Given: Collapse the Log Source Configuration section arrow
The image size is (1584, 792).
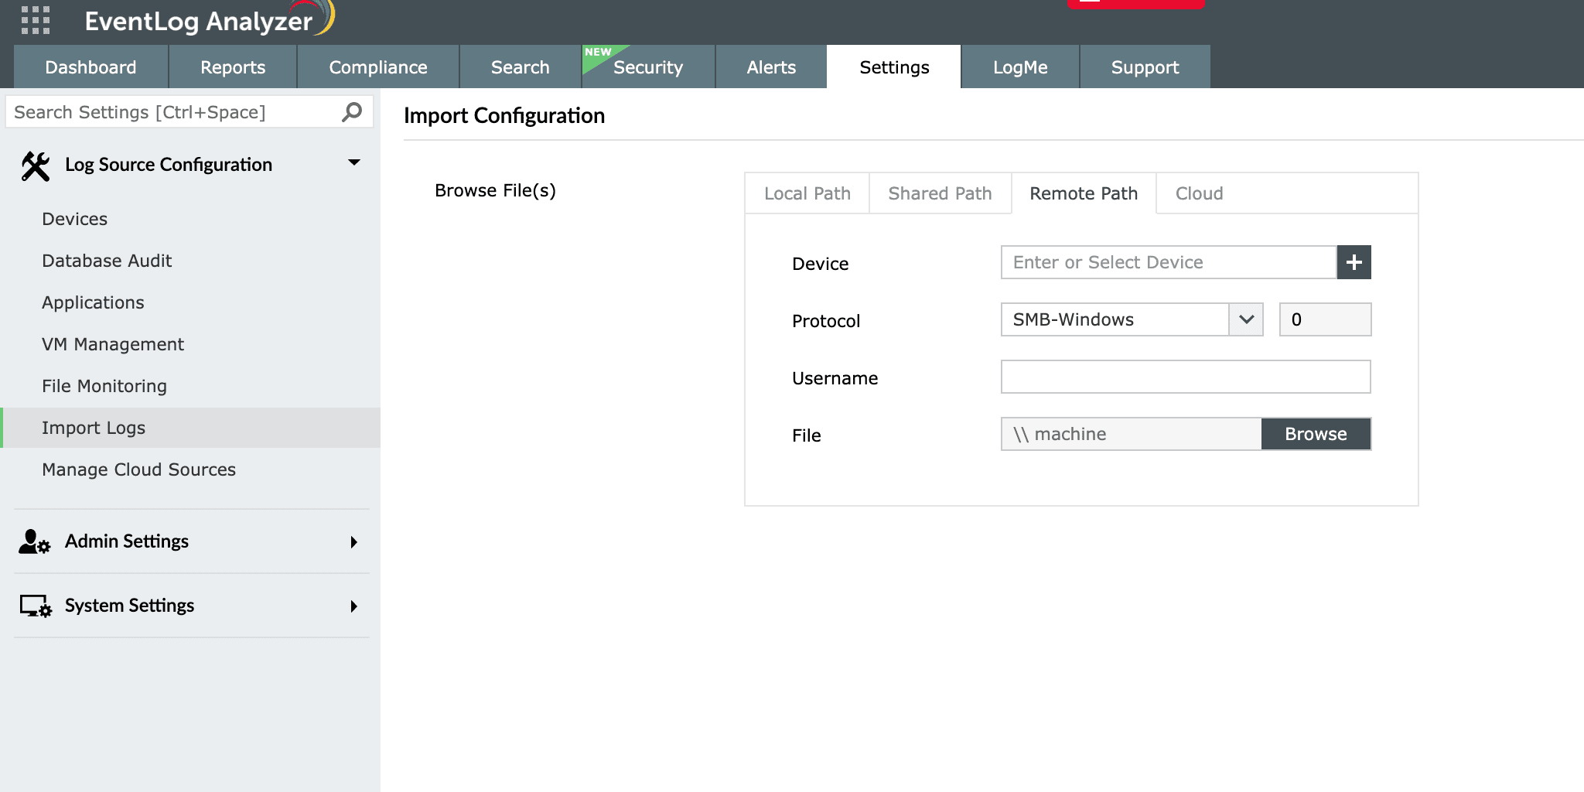Looking at the screenshot, I should (354, 162).
